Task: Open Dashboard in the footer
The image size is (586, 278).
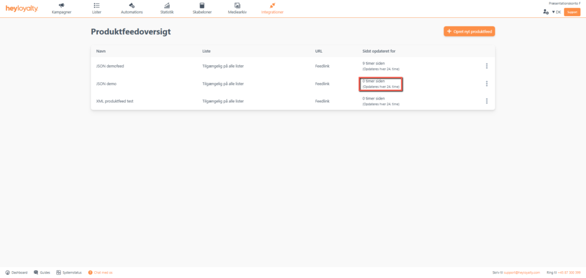Action: coord(16,272)
